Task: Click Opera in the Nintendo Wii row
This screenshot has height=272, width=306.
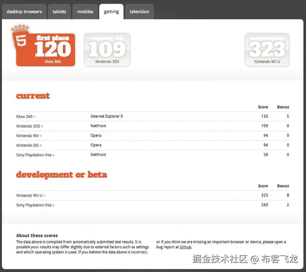Action: (x=96, y=135)
